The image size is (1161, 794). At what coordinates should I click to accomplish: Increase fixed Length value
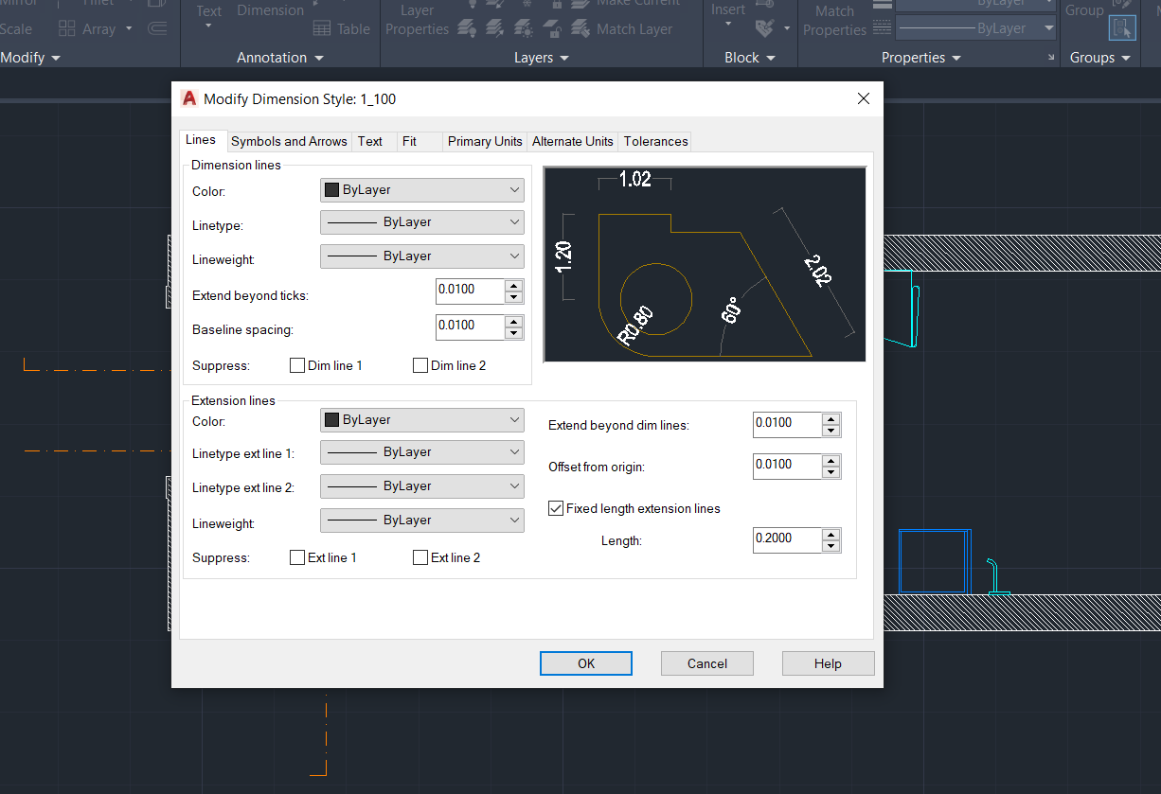(x=831, y=534)
